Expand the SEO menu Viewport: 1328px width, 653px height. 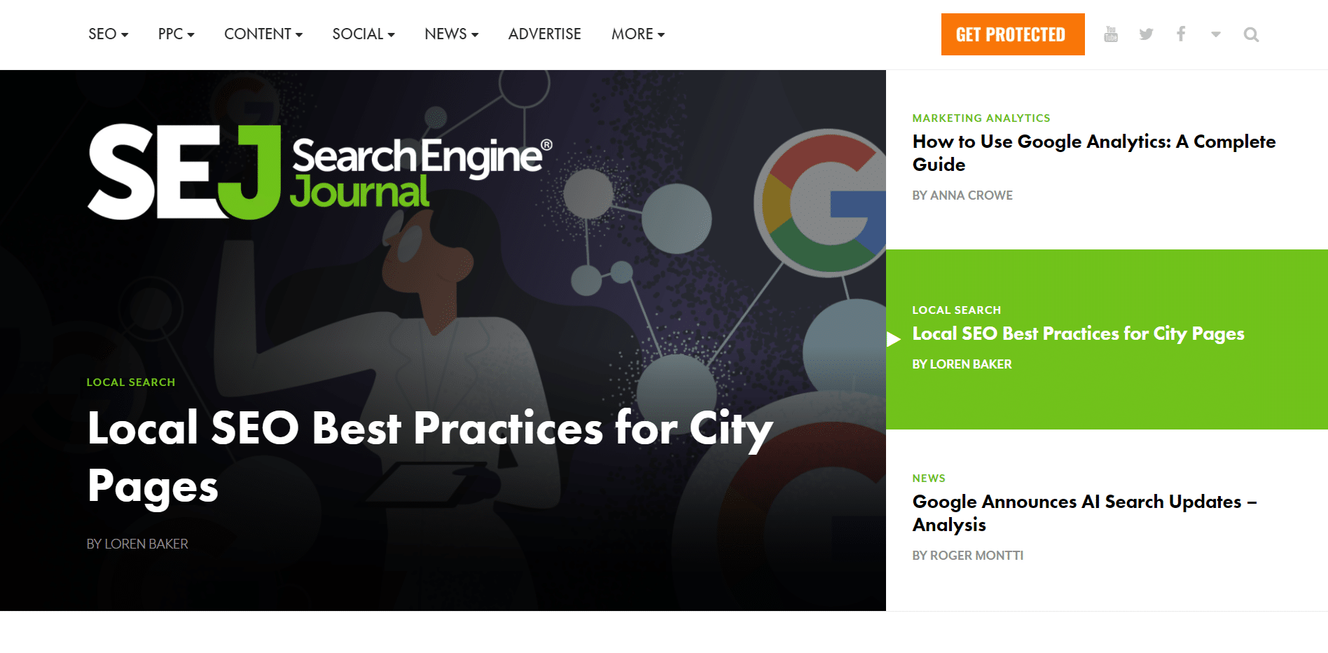pyautogui.click(x=108, y=34)
